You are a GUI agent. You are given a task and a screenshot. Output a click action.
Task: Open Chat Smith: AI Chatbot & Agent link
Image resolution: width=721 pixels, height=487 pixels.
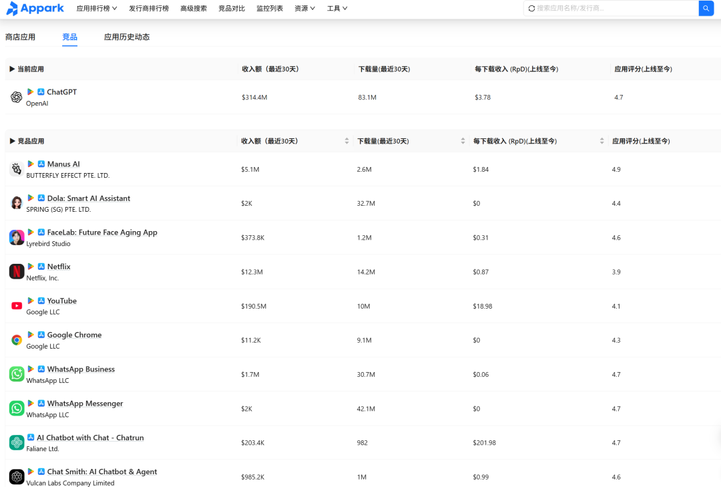tap(102, 472)
